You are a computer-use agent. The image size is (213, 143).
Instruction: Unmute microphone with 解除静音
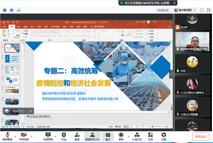pyautogui.click(x=7, y=136)
